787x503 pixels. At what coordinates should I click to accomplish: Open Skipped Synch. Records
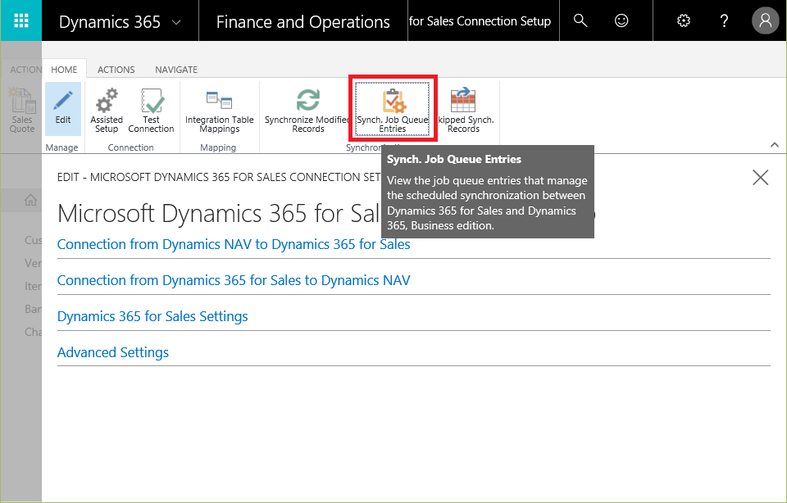click(x=464, y=111)
